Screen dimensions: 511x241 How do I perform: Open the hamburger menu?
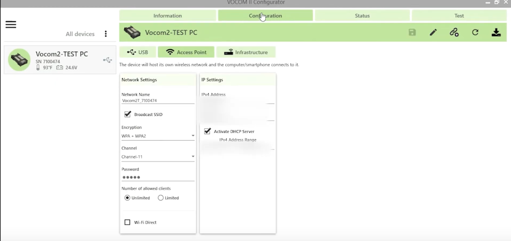(x=11, y=25)
